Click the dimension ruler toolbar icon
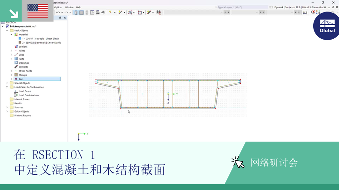 (x=305, y=13)
